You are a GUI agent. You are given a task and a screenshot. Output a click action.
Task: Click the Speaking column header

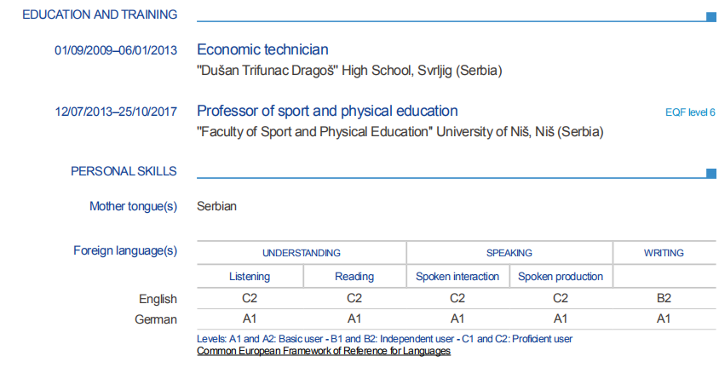(x=509, y=253)
